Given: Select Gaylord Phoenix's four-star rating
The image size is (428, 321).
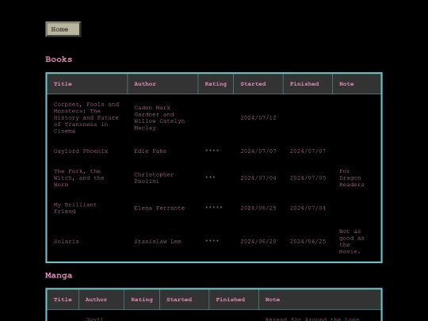Looking at the screenshot, I should tap(212, 151).
